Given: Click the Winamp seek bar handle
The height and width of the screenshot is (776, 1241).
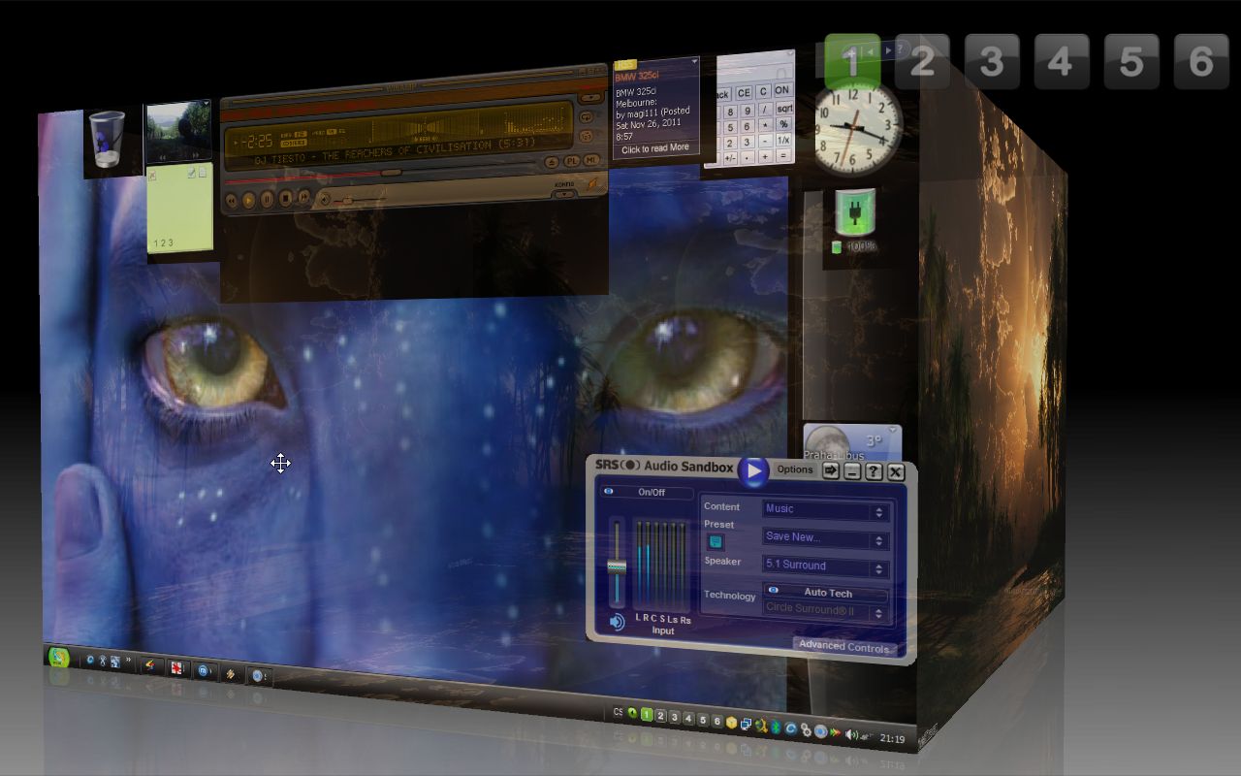Looking at the screenshot, I should point(391,173).
